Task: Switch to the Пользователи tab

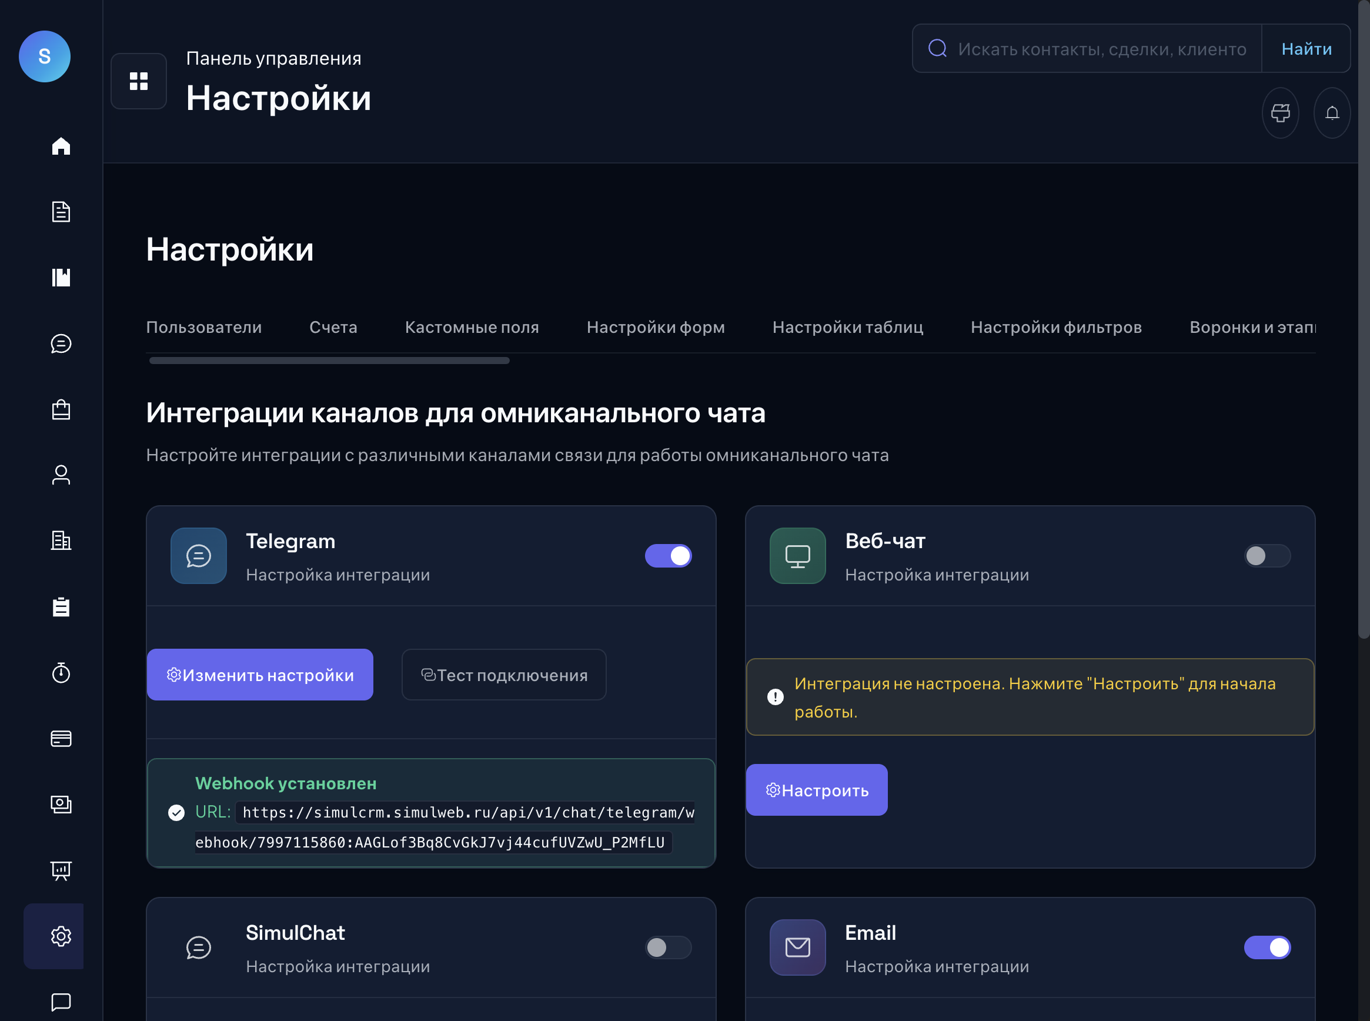Action: 204,327
